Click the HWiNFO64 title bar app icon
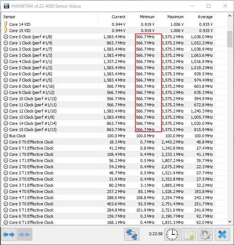This screenshot has height=245, width=234. point(7,6)
